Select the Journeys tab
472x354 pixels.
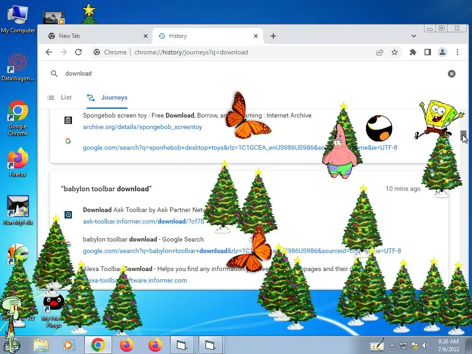point(107,98)
